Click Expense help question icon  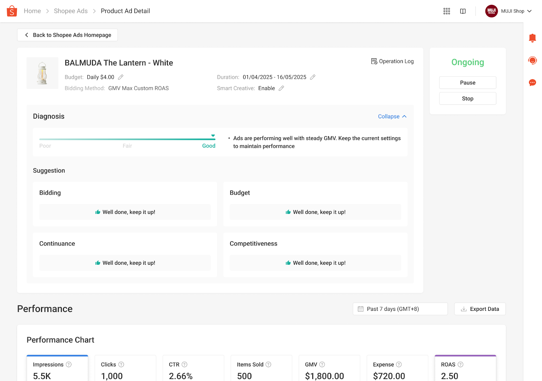pos(399,364)
